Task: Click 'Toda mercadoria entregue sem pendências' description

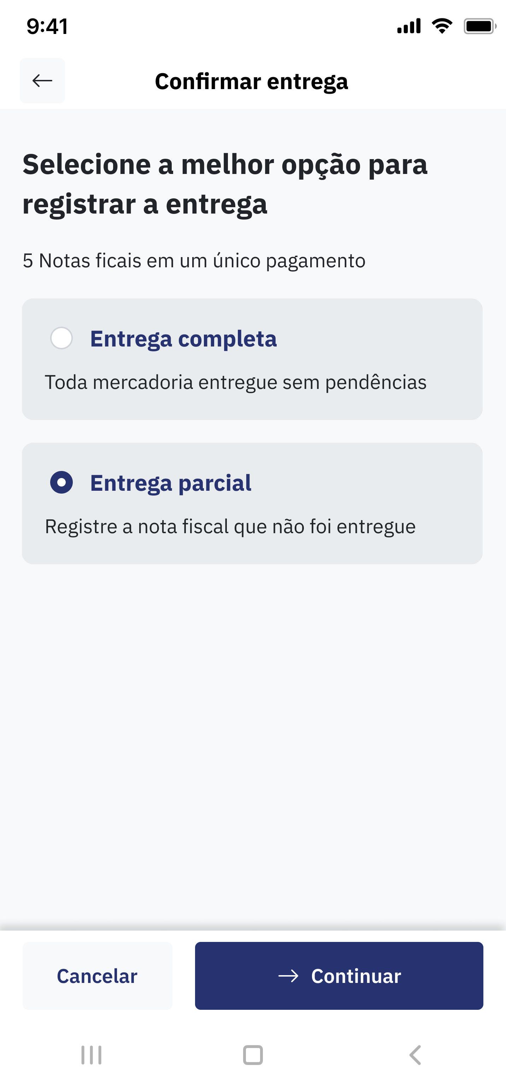Action: pos(236,382)
